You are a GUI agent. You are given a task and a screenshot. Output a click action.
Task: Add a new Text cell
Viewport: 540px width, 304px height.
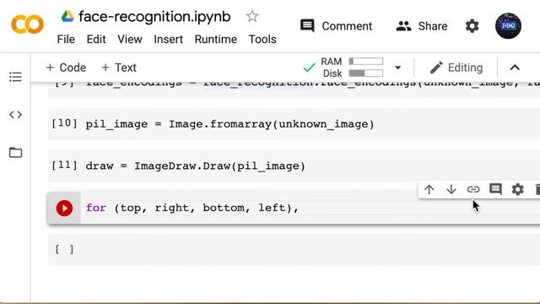coord(119,68)
